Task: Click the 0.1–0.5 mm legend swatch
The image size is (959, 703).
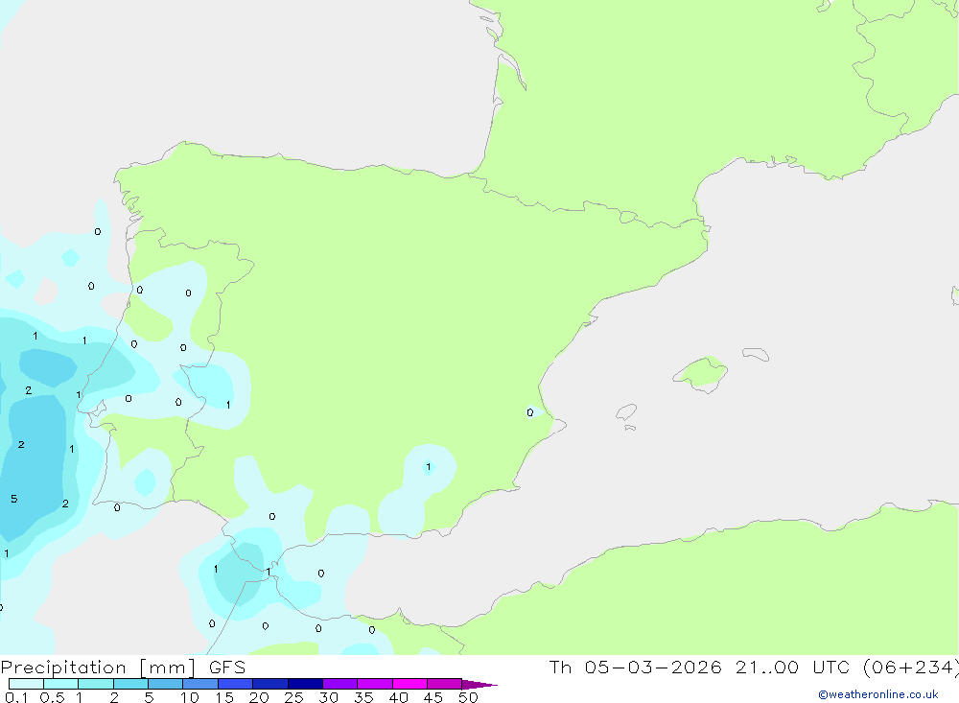Action: click(x=26, y=684)
